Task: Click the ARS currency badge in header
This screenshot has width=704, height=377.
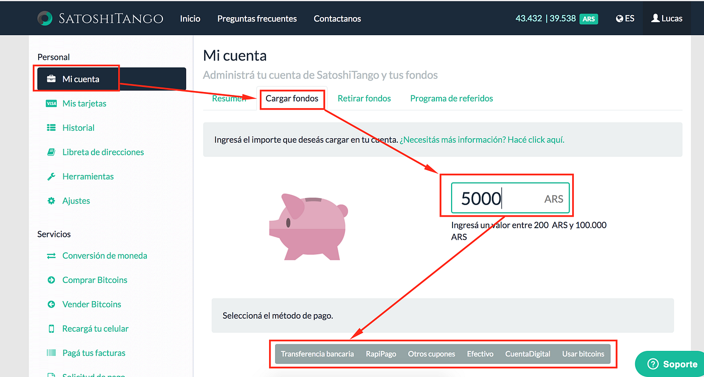Action: [589, 19]
